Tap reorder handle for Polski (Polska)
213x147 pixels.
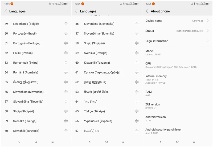(x=66, y=53)
